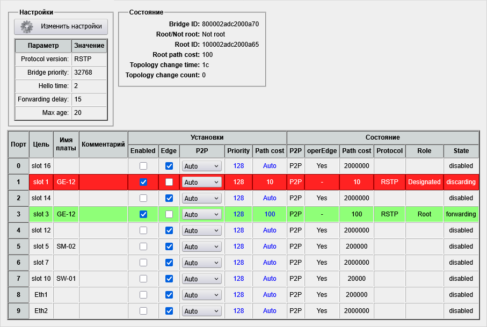Click Path cost 100 for port 3
Image resolution: width=487 pixels, height=327 pixels.
coord(270,214)
